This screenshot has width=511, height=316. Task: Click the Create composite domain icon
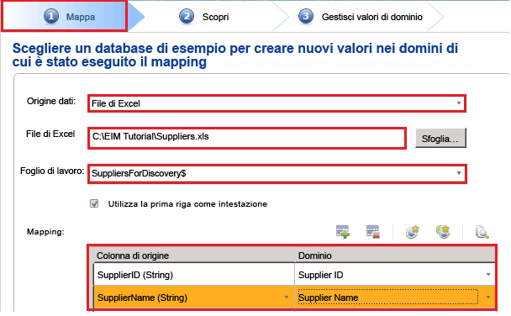443,232
